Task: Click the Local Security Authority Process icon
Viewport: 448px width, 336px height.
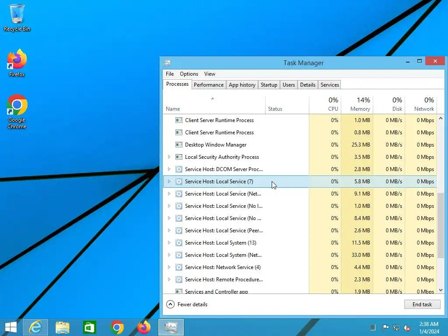Action: point(179,157)
